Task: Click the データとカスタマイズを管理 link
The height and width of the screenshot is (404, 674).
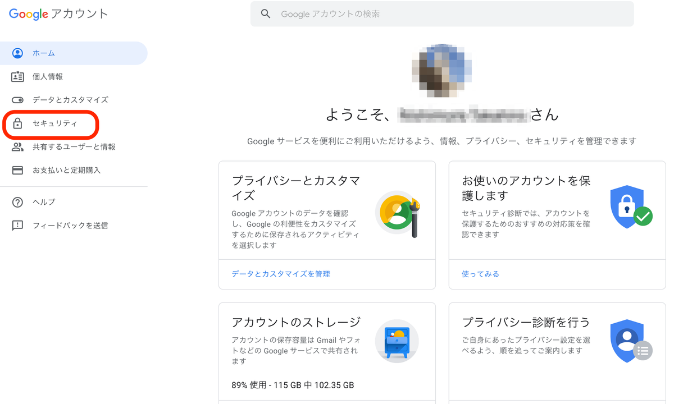Action: [x=281, y=274]
